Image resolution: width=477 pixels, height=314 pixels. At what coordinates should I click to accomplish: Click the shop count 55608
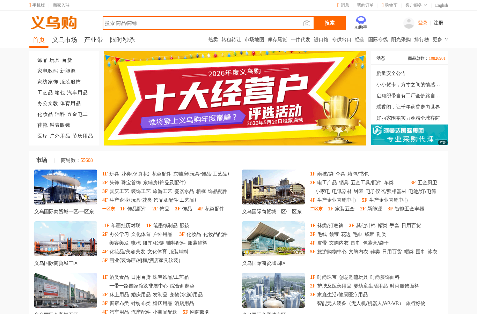pyautogui.click(x=87, y=160)
